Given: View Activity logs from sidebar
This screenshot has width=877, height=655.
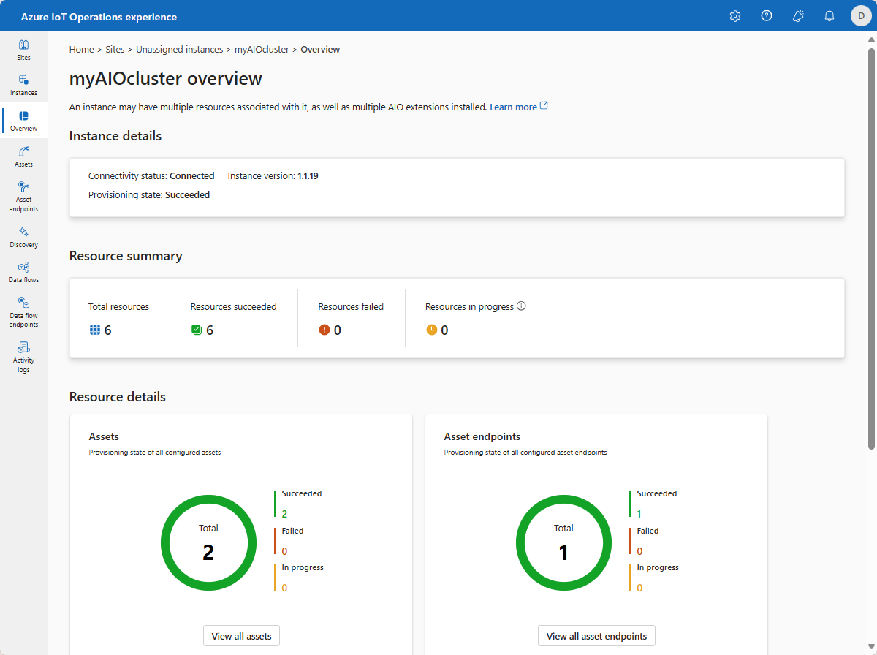Looking at the screenshot, I should (23, 357).
